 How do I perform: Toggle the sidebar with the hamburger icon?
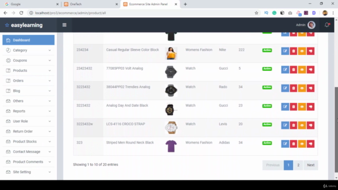click(64, 25)
